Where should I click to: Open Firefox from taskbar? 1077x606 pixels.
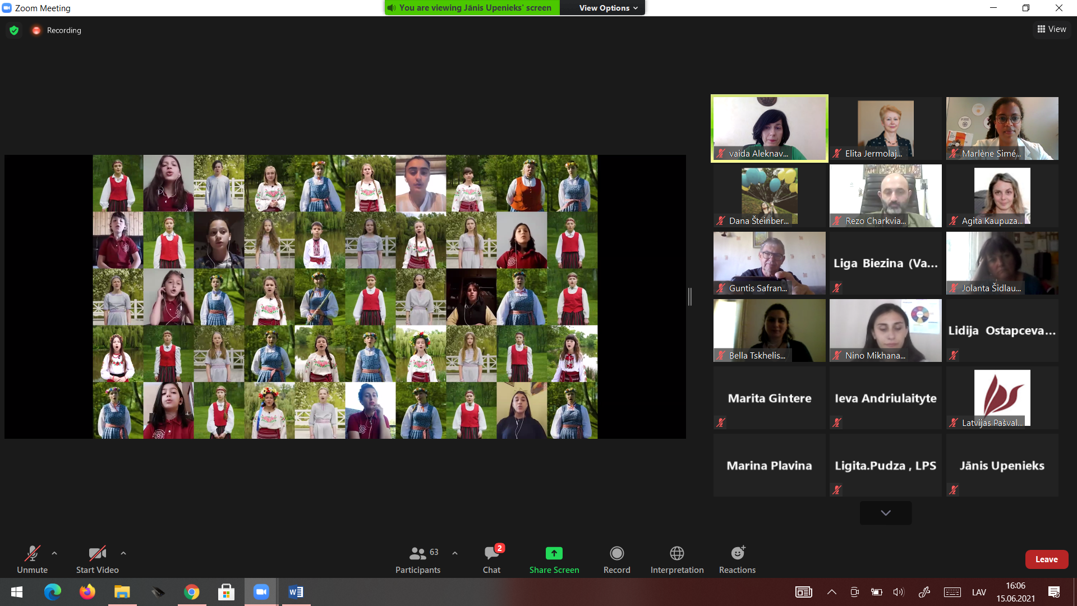[88, 592]
